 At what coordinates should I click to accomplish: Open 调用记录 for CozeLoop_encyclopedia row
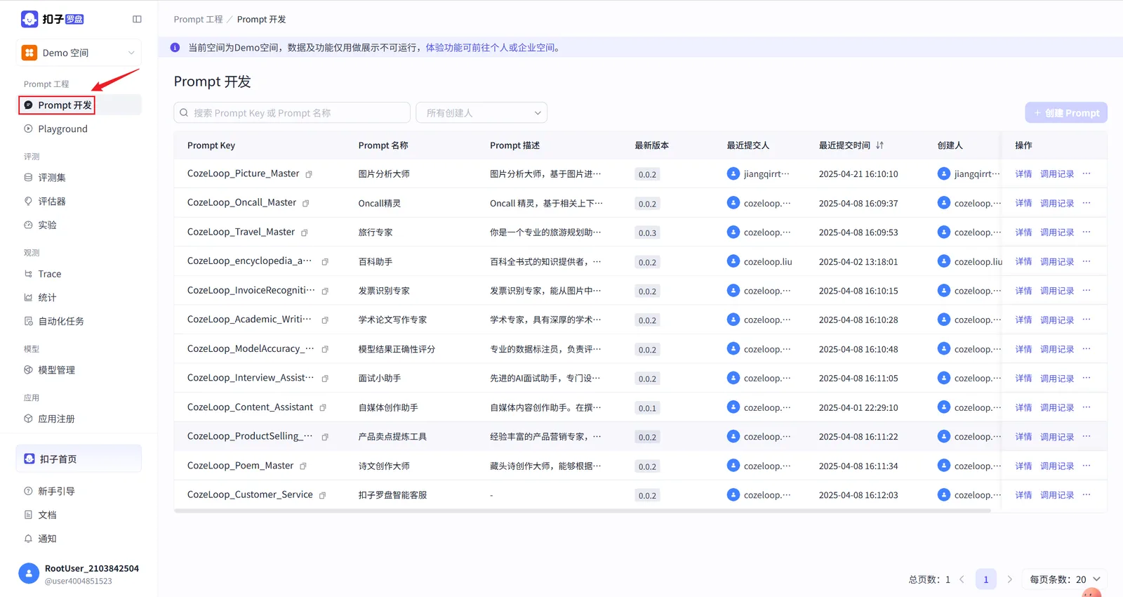(x=1057, y=262)
